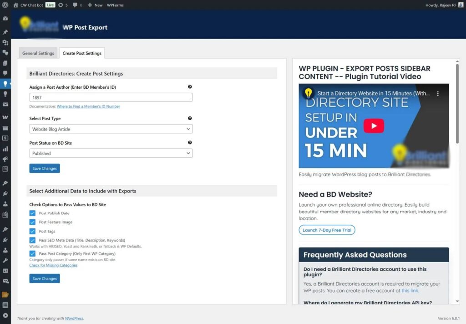
Task: Open the archive box sidebar icon
Action: [5, 128]
